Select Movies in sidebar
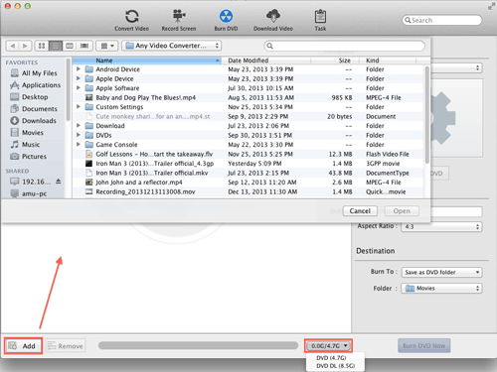This screenshot has width=497, height=372. point(27,133)
